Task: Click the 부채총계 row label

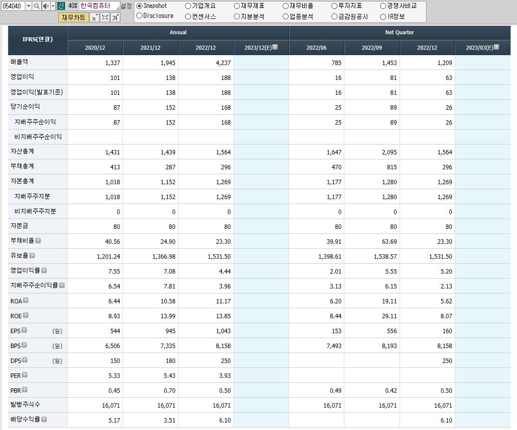Action: (x=22, y=166)
